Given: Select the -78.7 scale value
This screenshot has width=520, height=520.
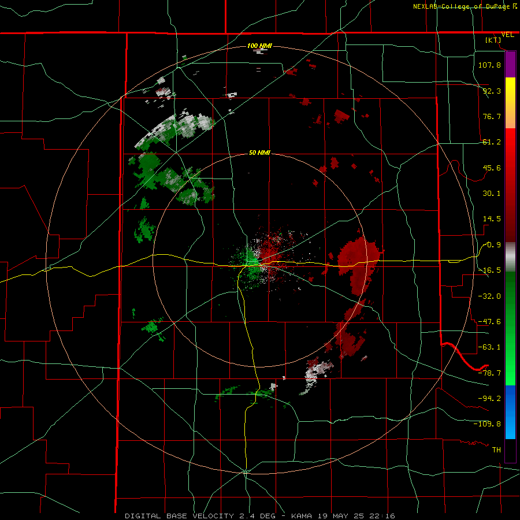Looking at the screenshot, I should [x=489, y=373].
